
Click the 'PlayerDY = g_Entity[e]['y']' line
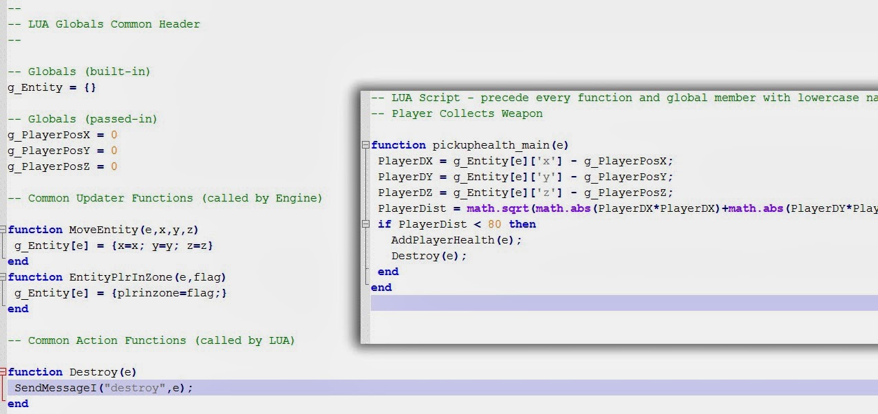526,177
